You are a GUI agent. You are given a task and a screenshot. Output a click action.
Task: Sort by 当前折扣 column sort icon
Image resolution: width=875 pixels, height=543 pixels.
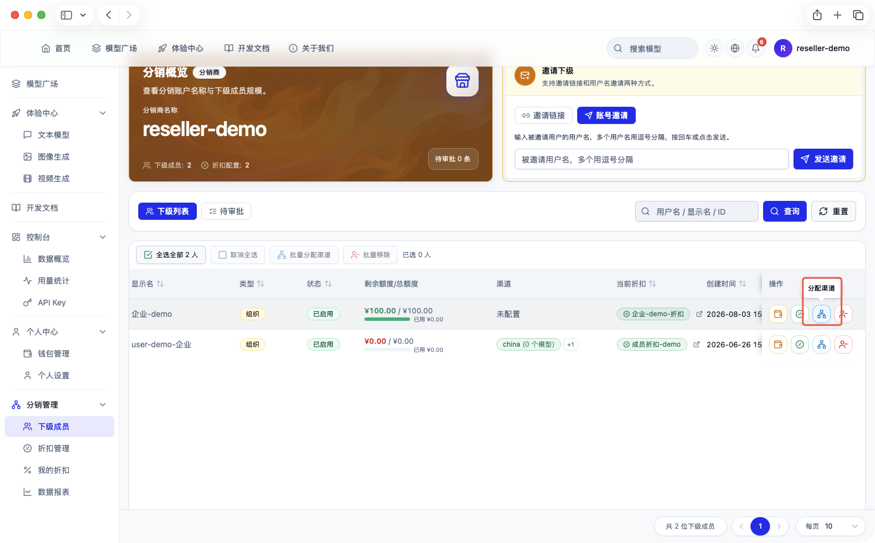coord(652,284)
